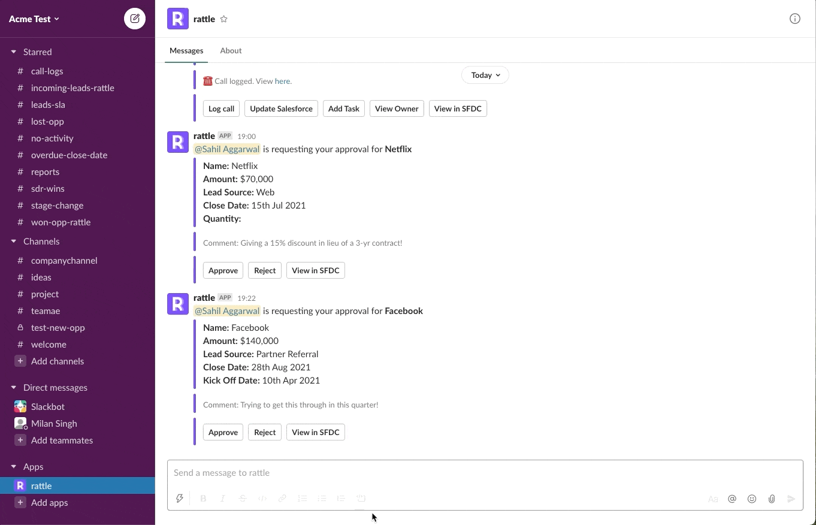The height and width of the screenshot is (525, 816).
Task: Open the shortcuts lightning bolt menu
Action: [x=179, y=498]
